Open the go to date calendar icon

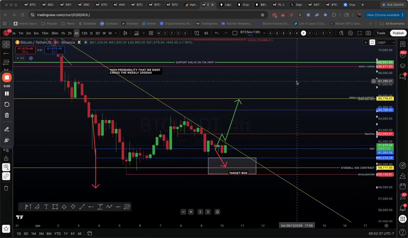(89, 234)
